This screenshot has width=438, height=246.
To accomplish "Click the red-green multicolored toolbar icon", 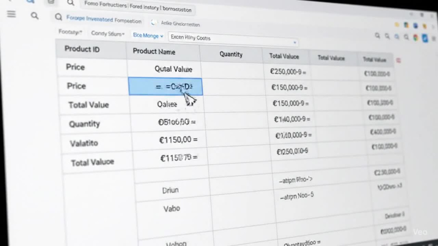I will pos(416,38).
